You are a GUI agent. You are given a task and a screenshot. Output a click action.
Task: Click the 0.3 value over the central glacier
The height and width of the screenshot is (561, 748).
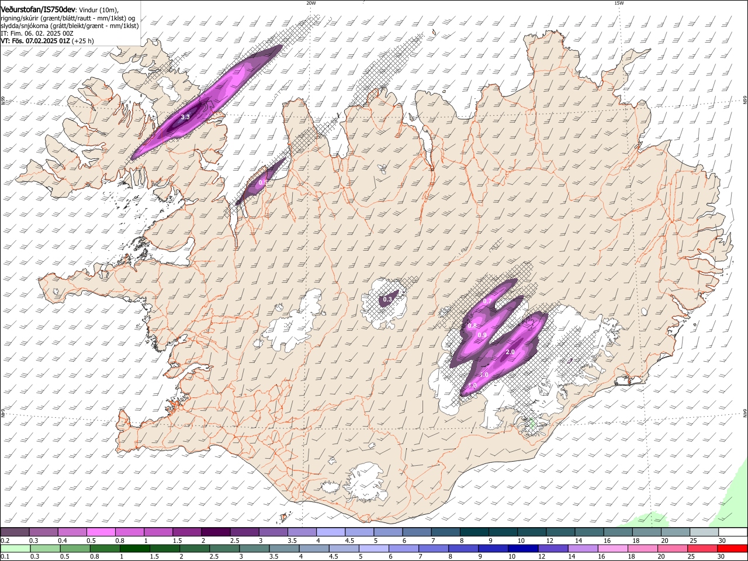pyautogui.click(x=387, y=300)
